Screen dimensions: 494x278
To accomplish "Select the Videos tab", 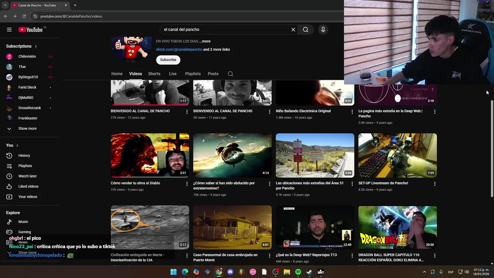I will 135,74.
